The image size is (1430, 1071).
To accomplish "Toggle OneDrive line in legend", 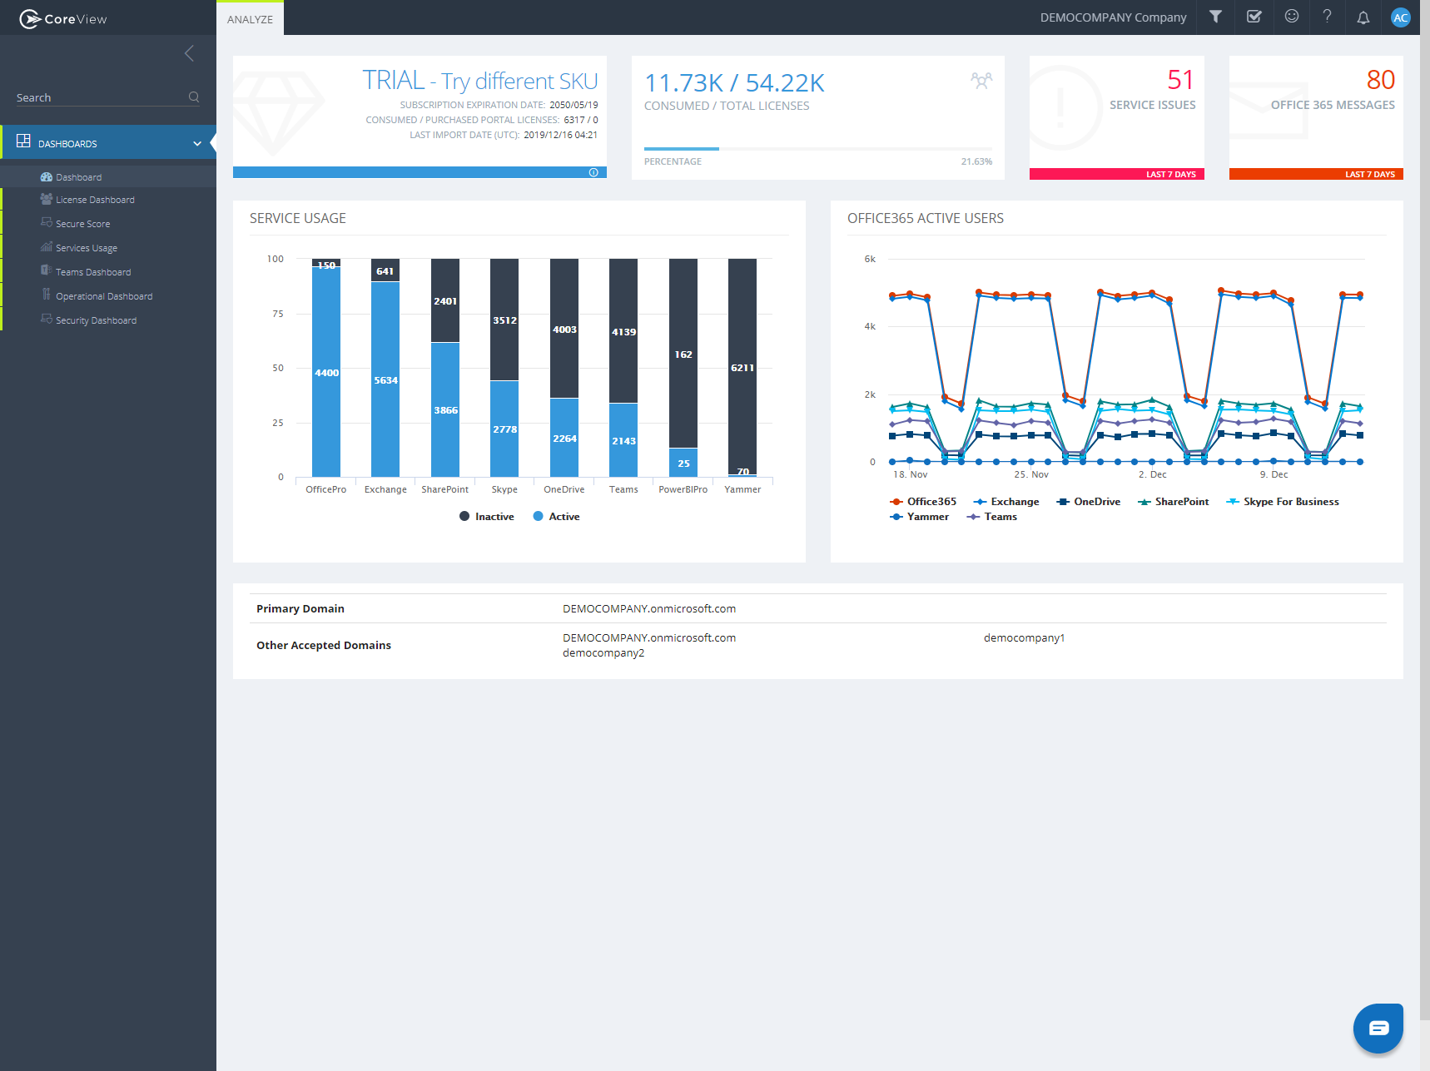I will click(x=1089, y=502).
